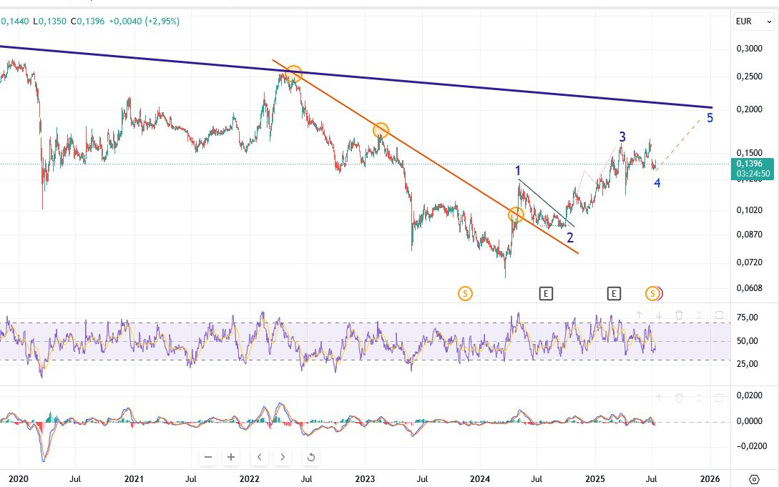Image resolution: width=779 pixels, height=487 pixels.
Task: Move the RSI pane up
Action: pos(640,315)
